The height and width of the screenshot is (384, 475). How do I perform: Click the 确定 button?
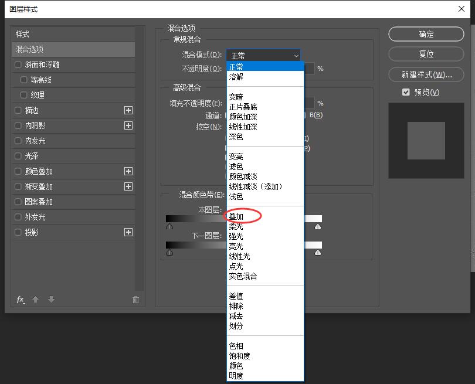coord(426,34)
